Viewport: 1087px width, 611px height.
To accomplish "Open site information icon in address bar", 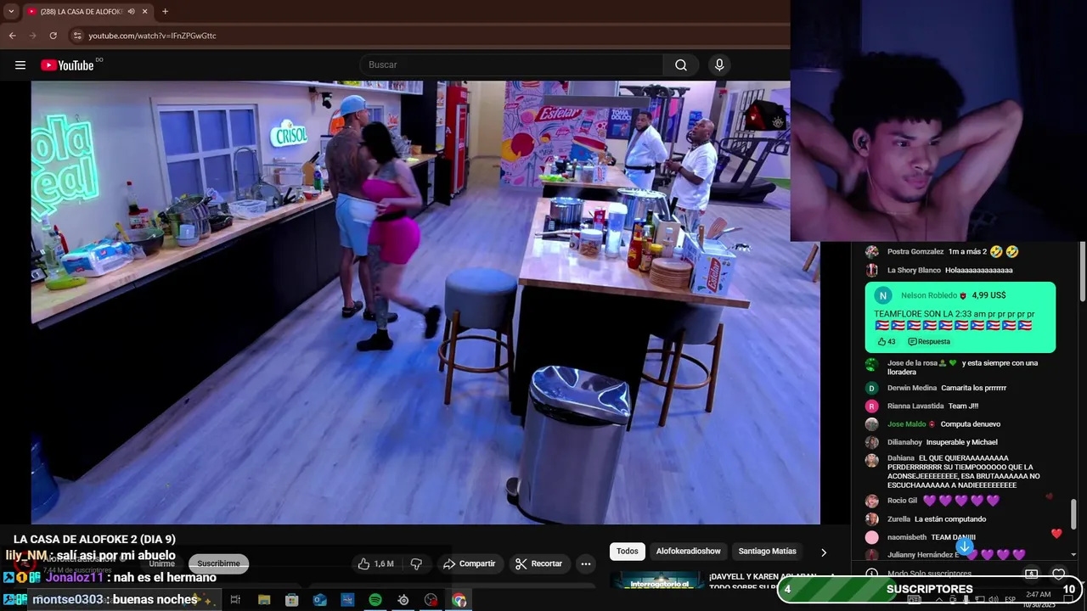I will click(x=77, y=36).
